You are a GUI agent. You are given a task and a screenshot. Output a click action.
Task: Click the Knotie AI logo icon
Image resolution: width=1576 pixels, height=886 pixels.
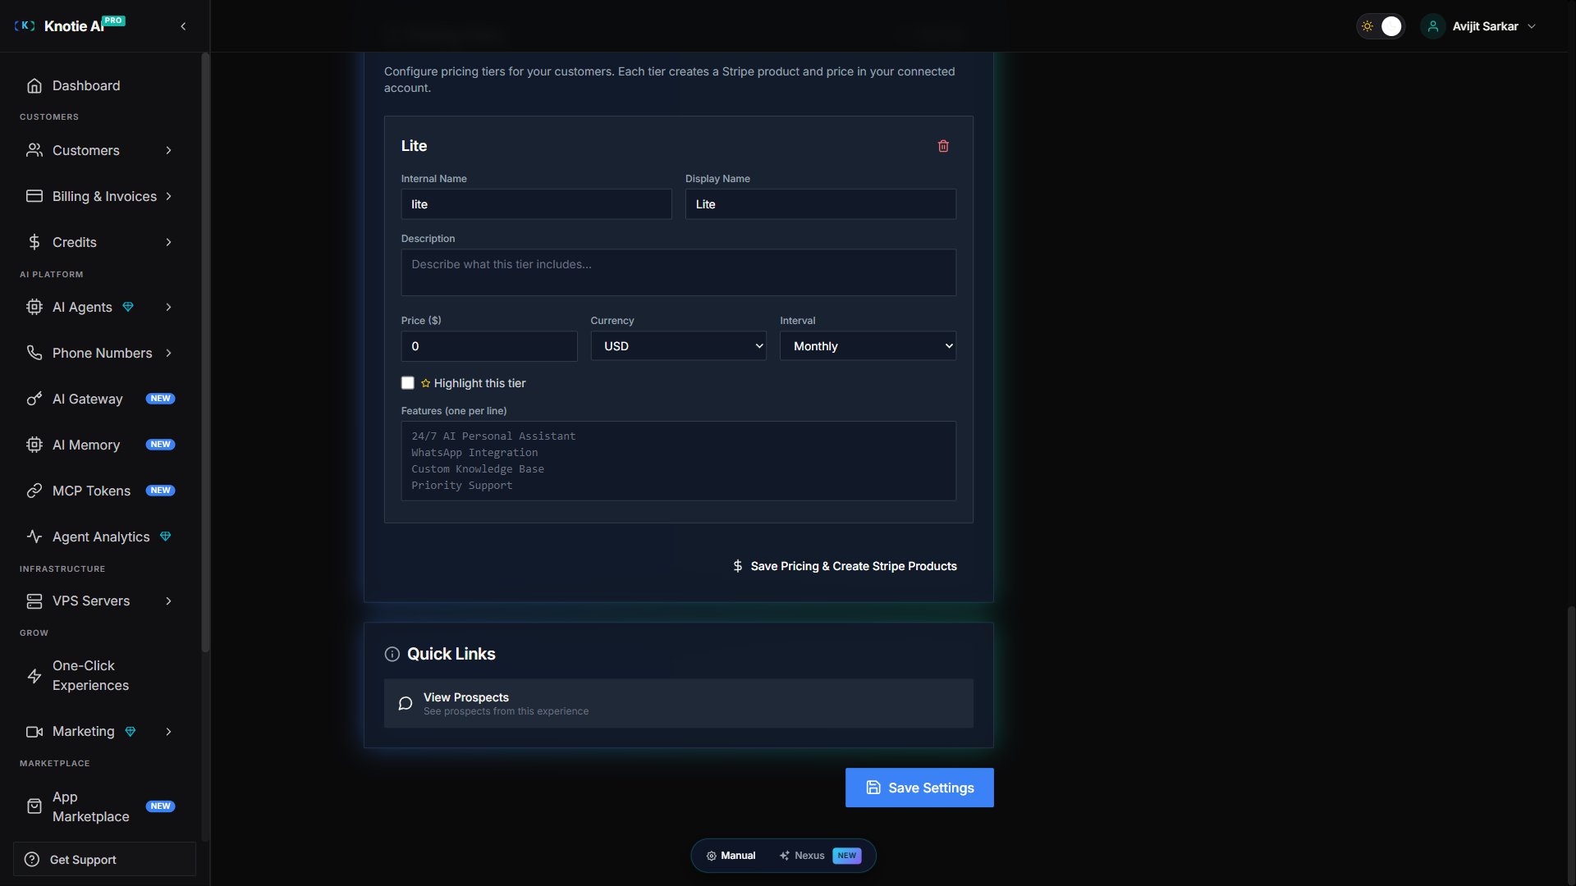pyautogui.click(x=25, y=26)
